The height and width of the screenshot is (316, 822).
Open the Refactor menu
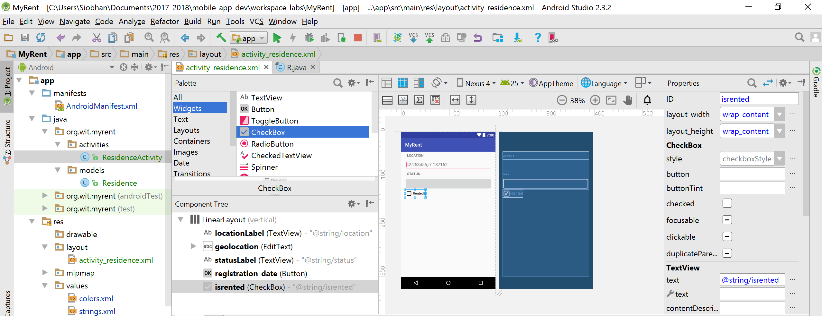(164, 21)
